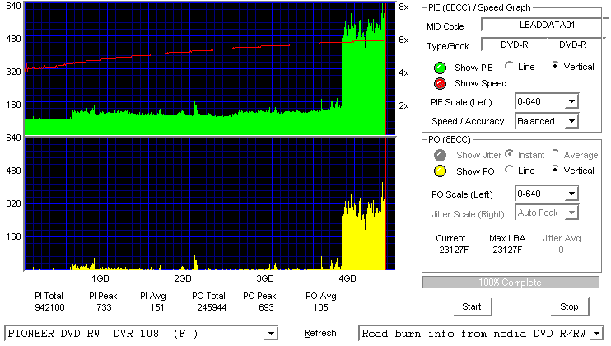The width and height of the screenshot is (611, 346).
Task: Click the 2GB axis label
Action: (x=182, y=278)
